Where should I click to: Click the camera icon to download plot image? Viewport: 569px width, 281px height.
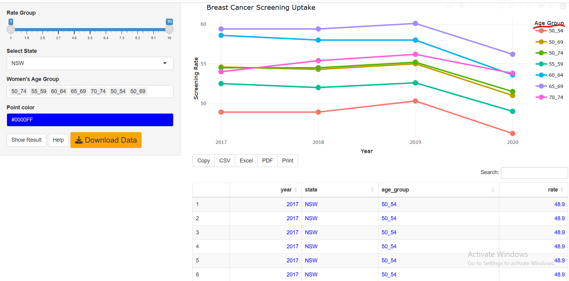450,6
